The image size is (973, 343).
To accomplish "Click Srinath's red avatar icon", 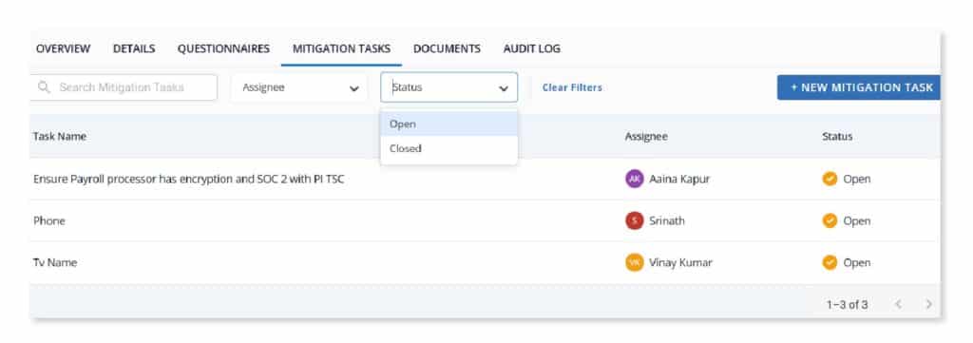I will [634, 220].
